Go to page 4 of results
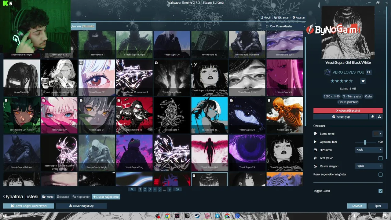The height and width of the screenshot is (220, 391). (155, 189)
